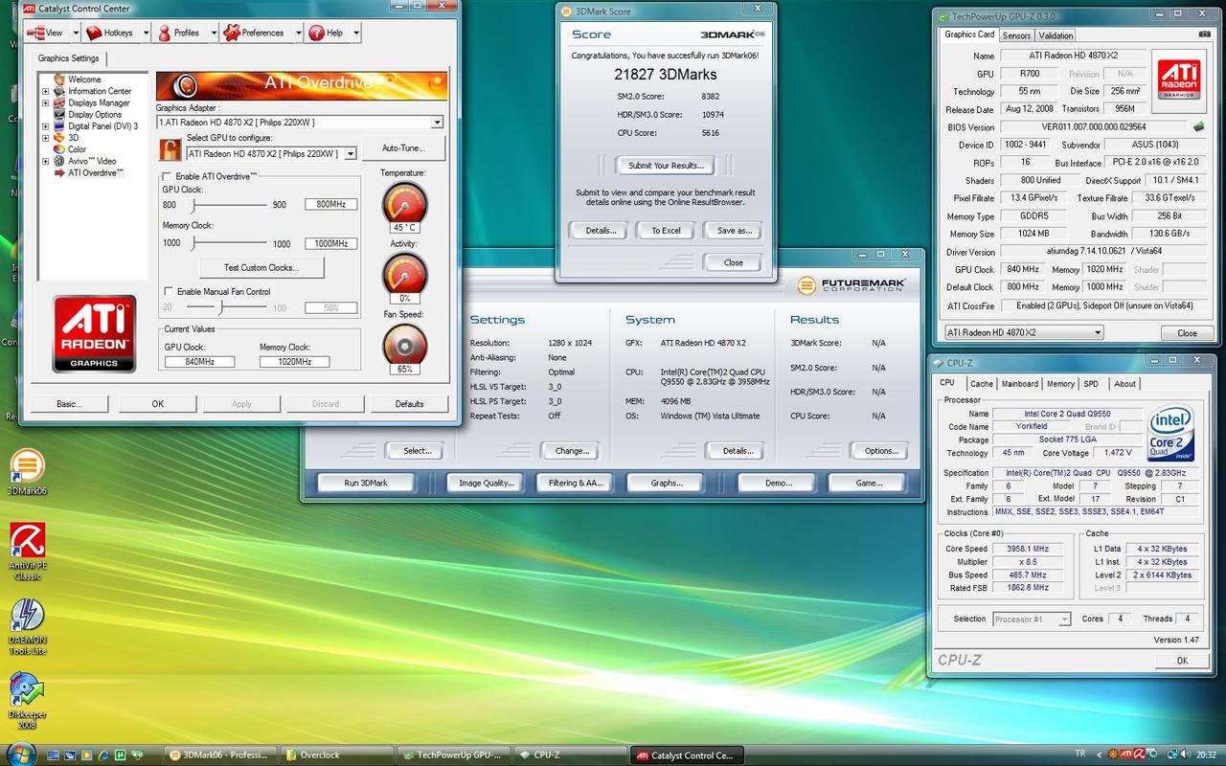Click the Save as button in score window
The image size is (1226, 766).
734,230
